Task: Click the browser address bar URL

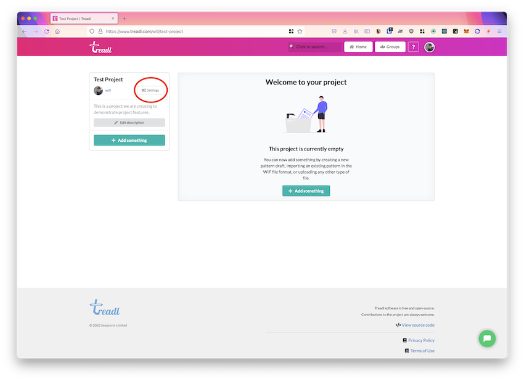Action: click(x=144, y=31)
